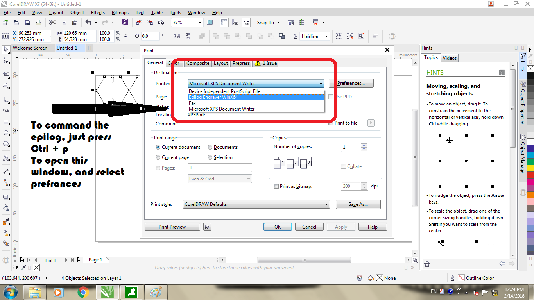
Task: Select the Rectangle tool
Action: click(6, 122)
